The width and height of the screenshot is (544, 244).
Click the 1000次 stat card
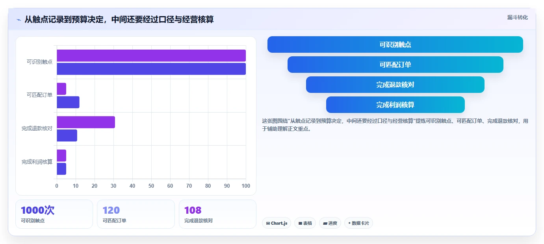(x=54, y=214)
